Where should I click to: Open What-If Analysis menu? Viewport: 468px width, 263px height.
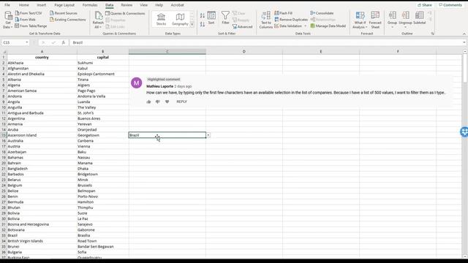(x=360, y=20)
